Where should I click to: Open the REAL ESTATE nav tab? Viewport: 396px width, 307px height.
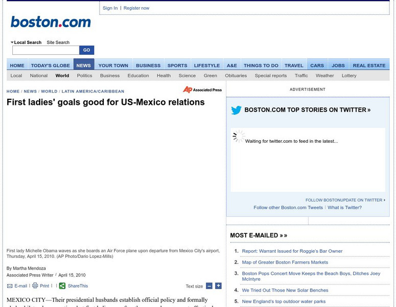point(369,65)
